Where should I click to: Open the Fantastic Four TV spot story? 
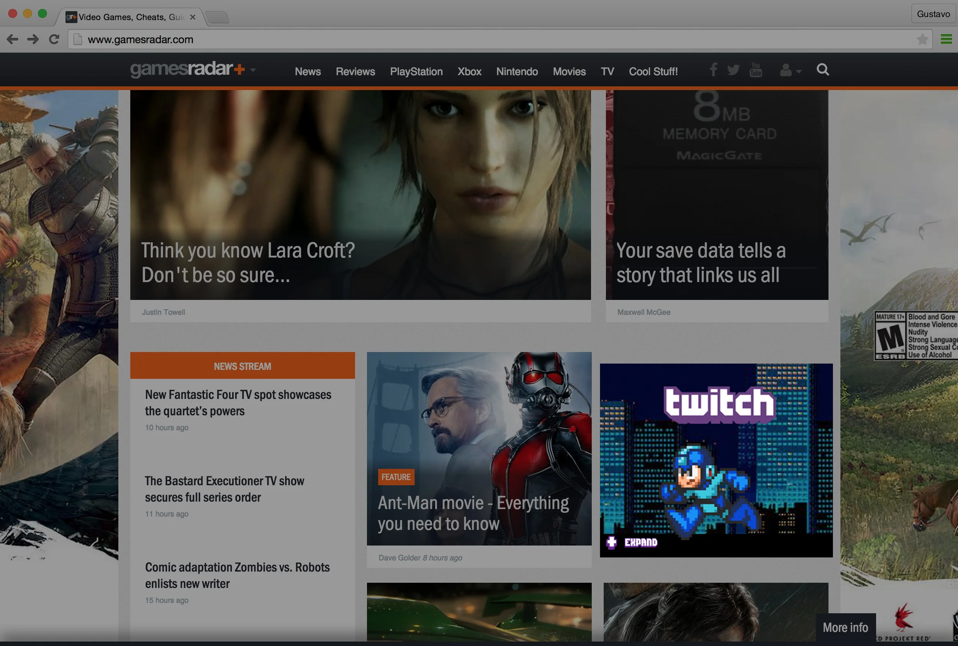[x=238, y=403]
